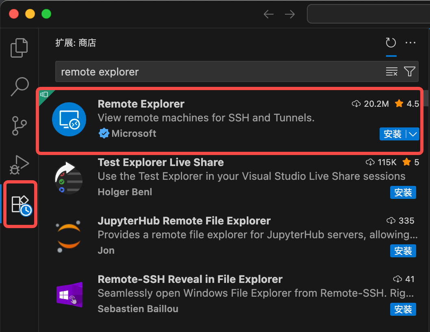Viewport: 430px width, 332px height.
Task: Expand the Remote Explorer install dropdown arrow
Action: (x=413, y=134)
